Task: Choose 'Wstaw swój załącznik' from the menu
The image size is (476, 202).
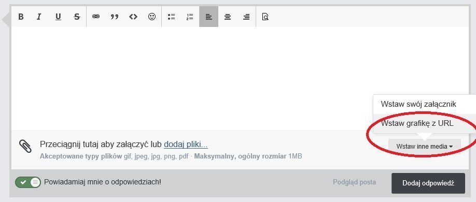Action: pos(418,104)
